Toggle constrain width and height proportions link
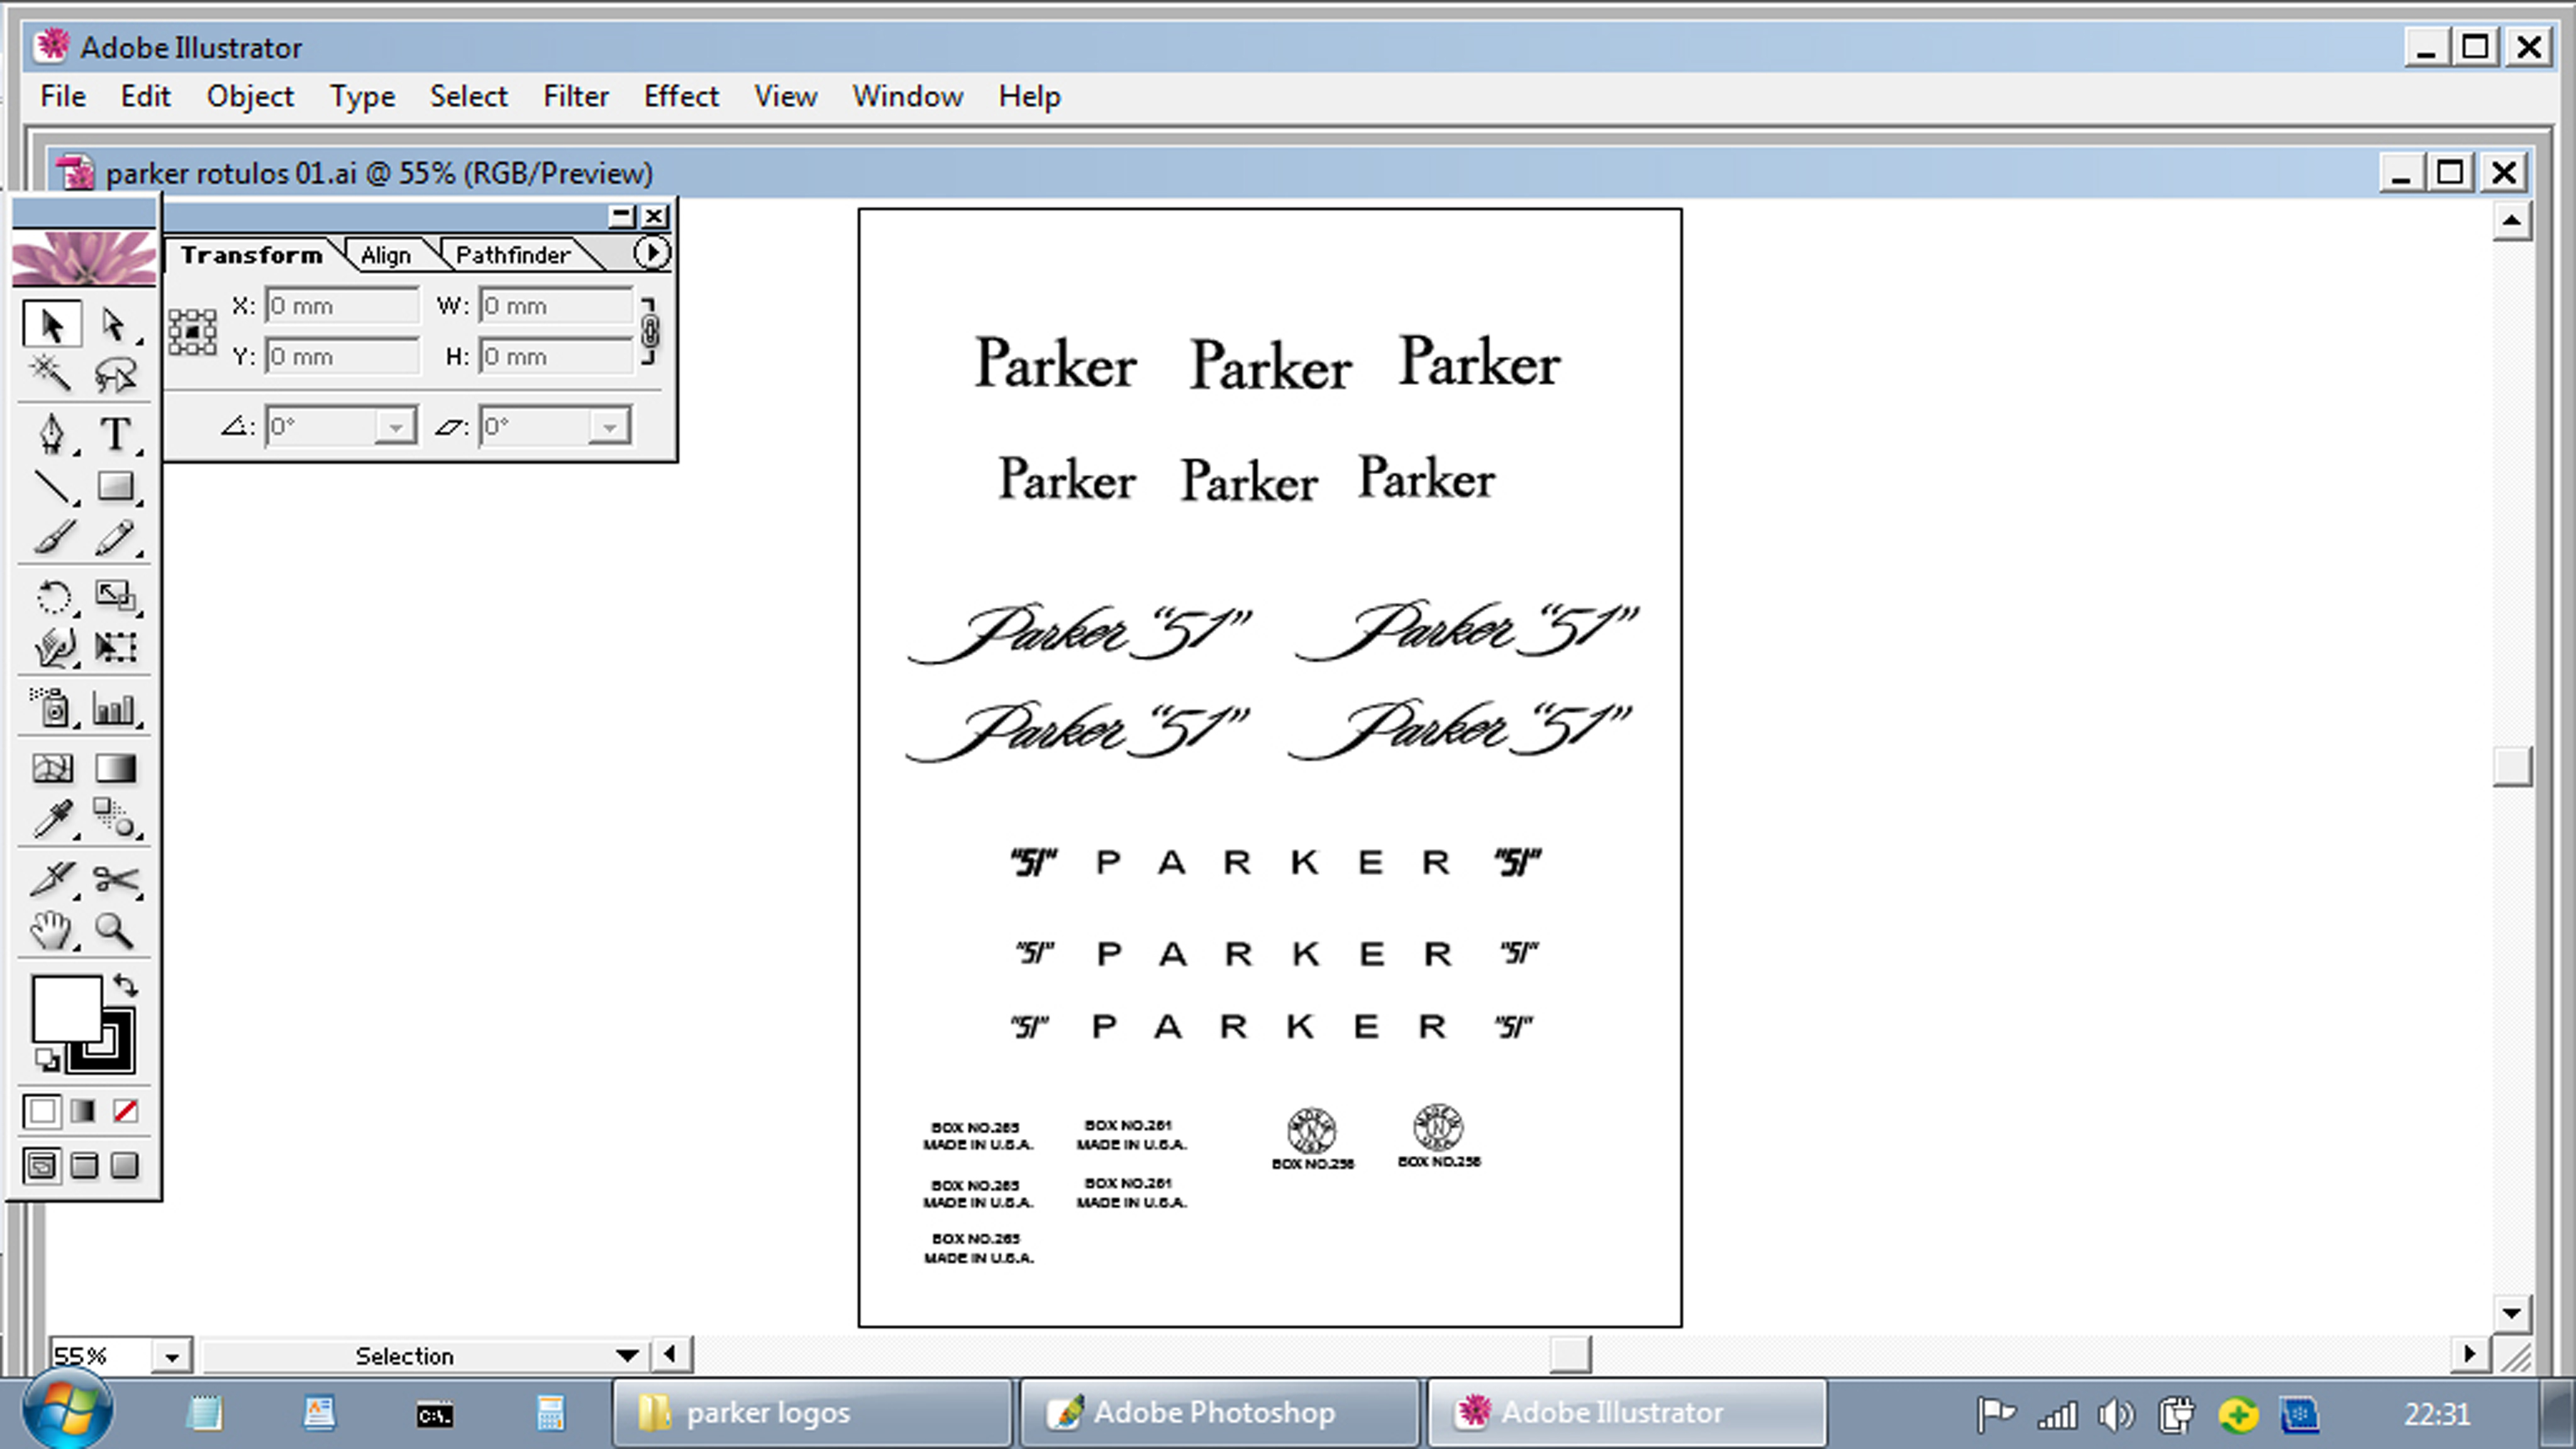The height and width of the screenshot is (1449, 2576). coord(649,331)
